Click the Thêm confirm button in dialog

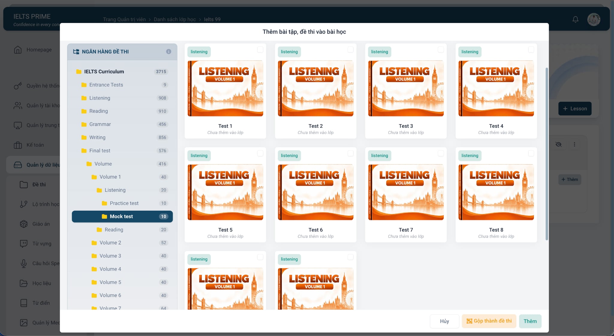point(530,321)
